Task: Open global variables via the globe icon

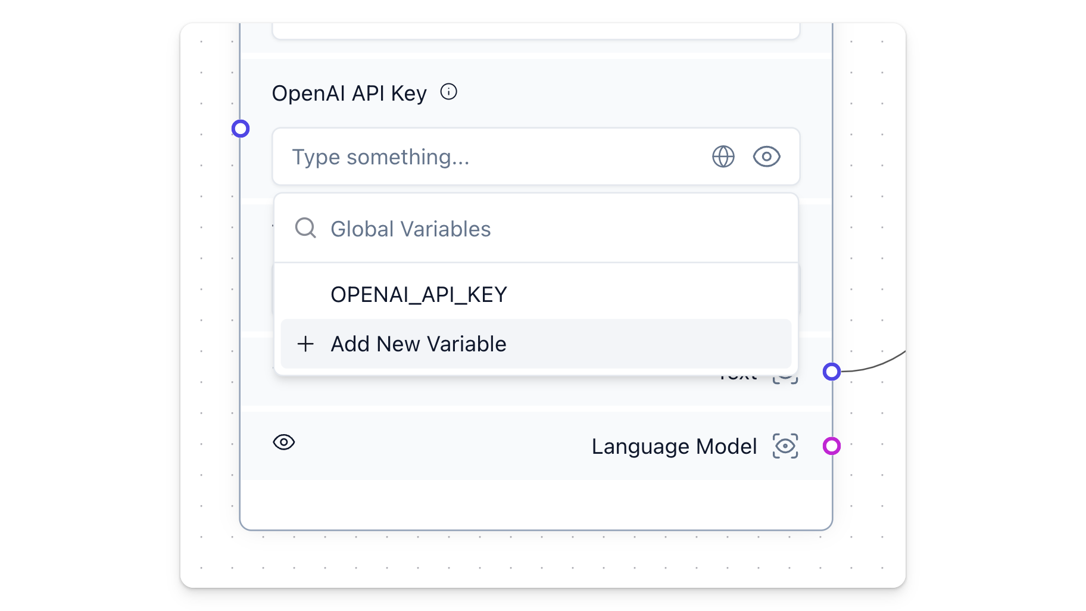Action: [x=723, y=157]
